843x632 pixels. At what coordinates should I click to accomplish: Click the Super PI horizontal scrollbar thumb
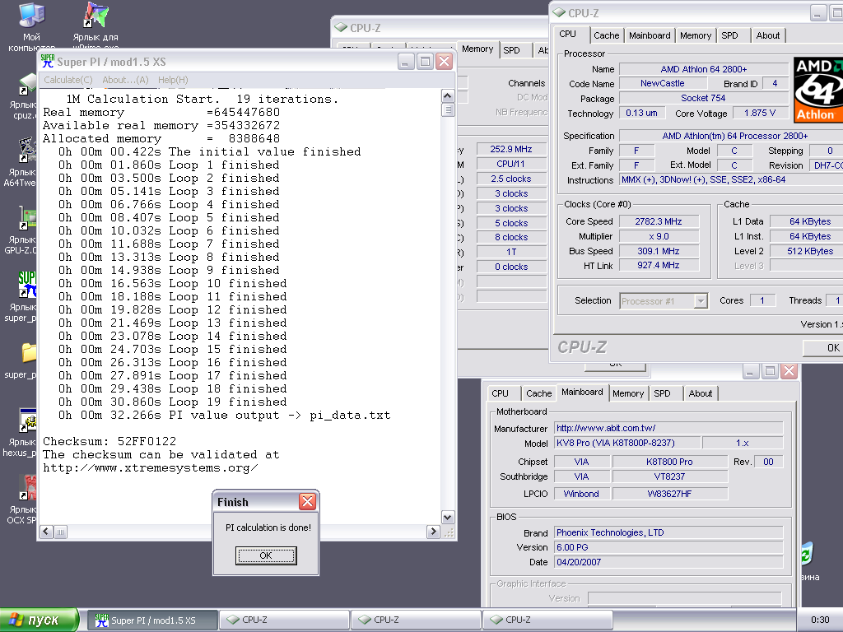click(x=60, y=532)
